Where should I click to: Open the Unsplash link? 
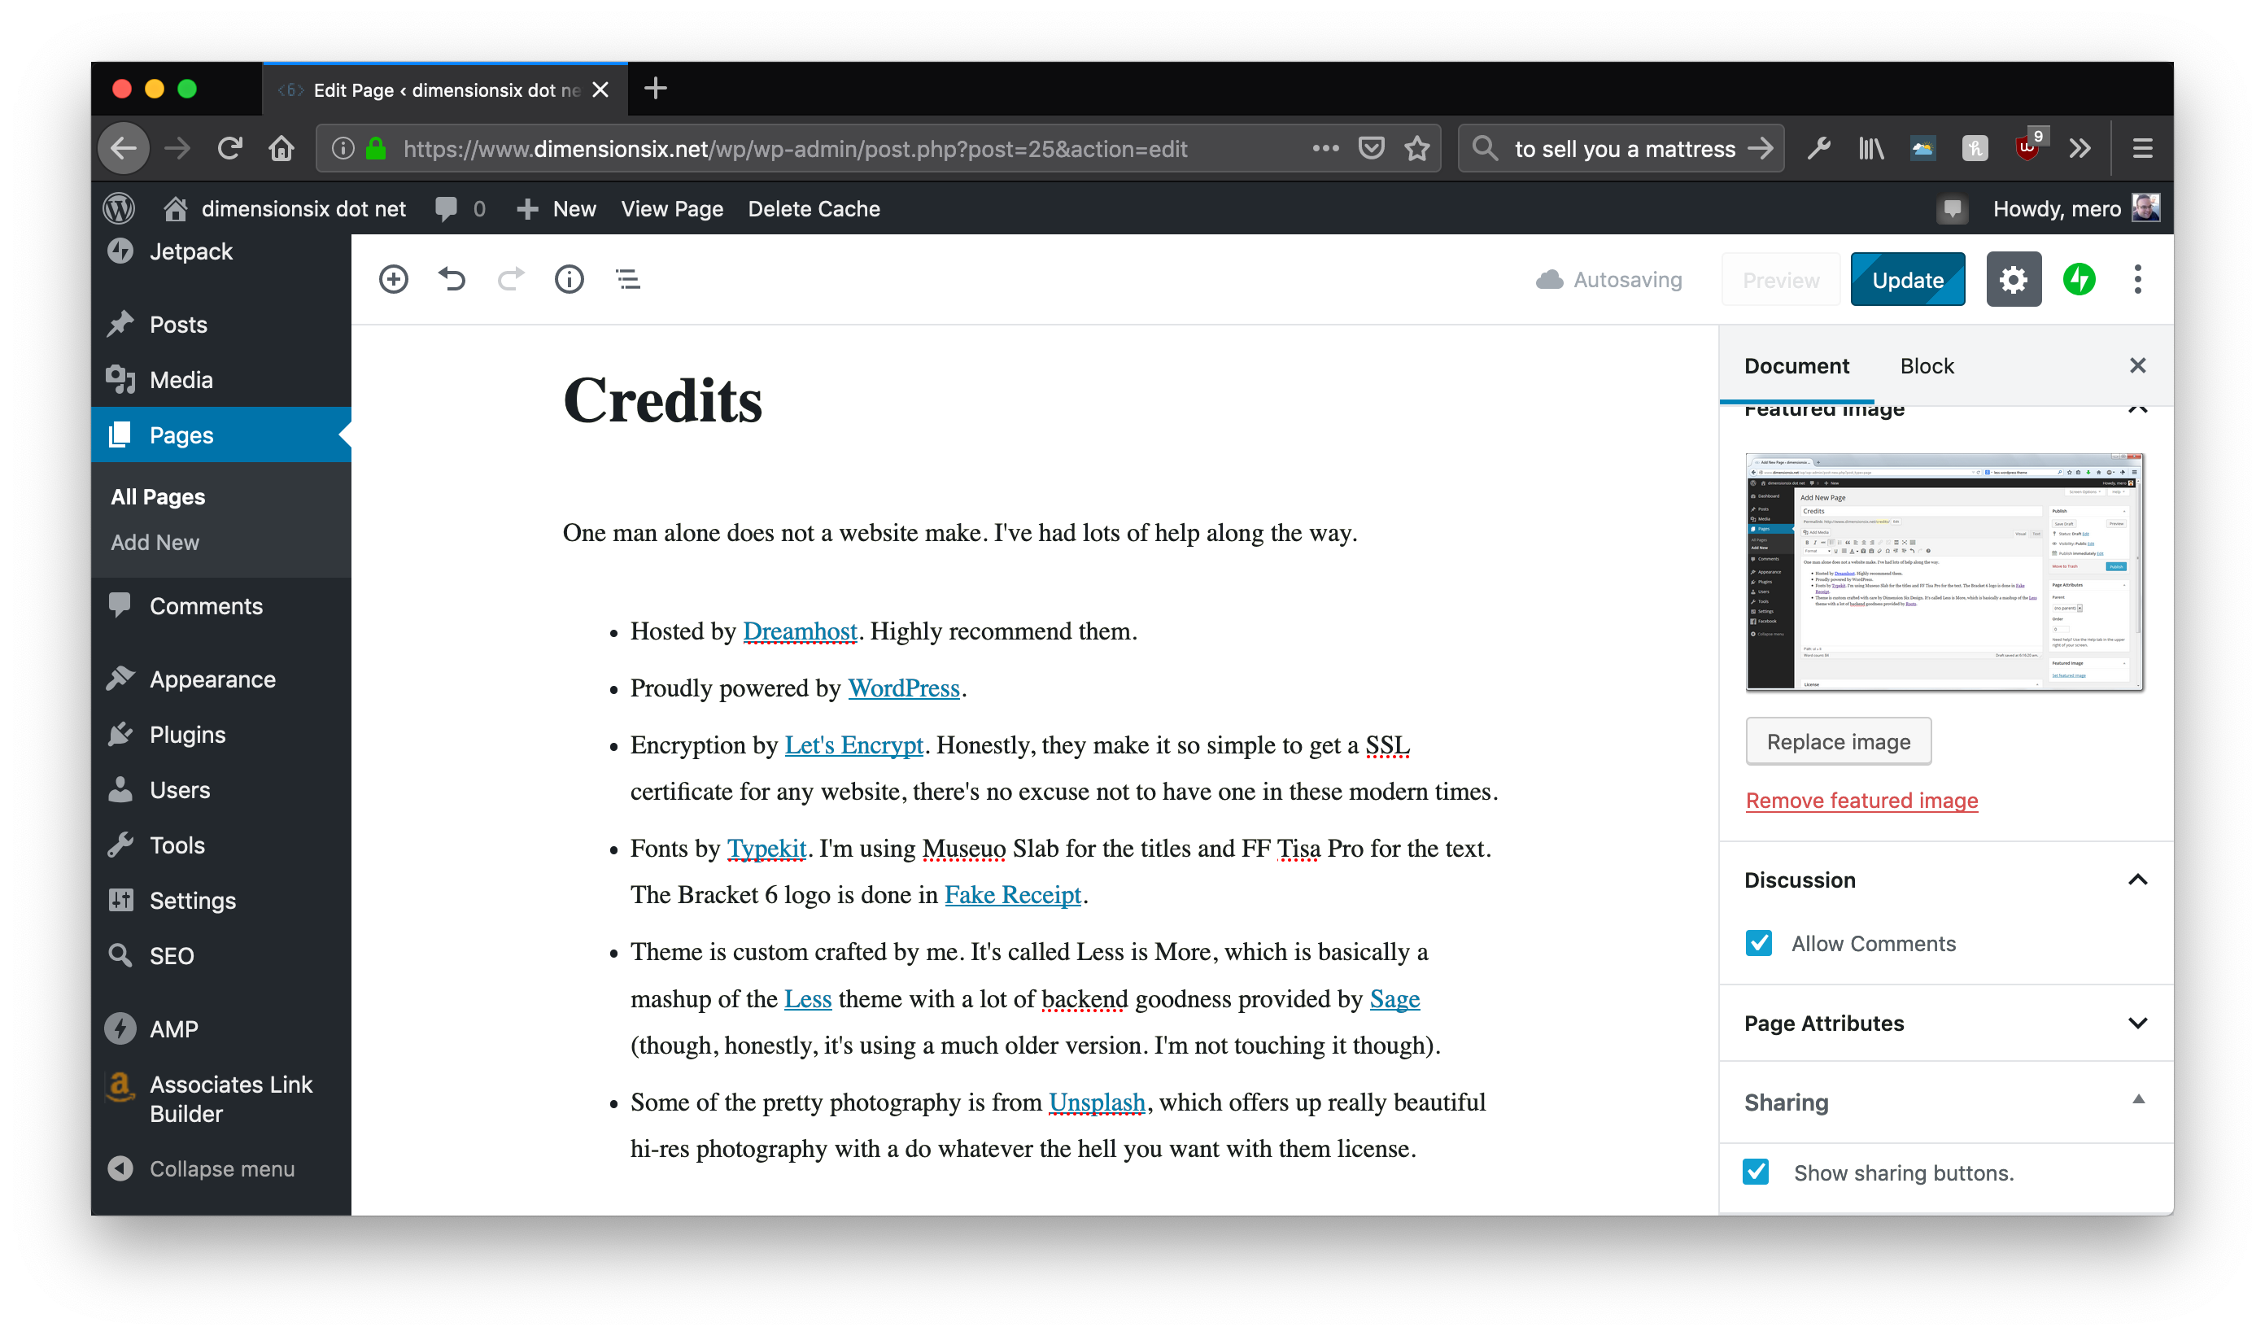pyautogui.click(x=1097, y=1102)
